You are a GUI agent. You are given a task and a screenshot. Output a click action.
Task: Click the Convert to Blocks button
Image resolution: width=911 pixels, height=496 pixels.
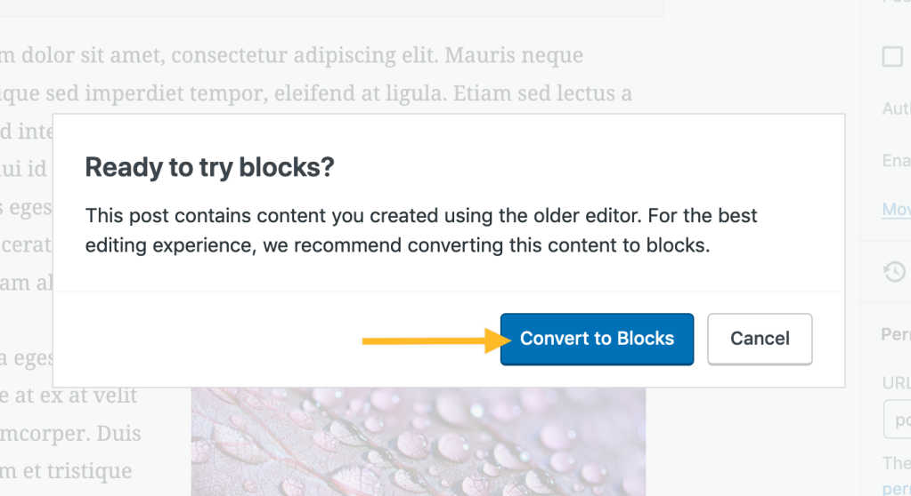[x=597, y=339]
